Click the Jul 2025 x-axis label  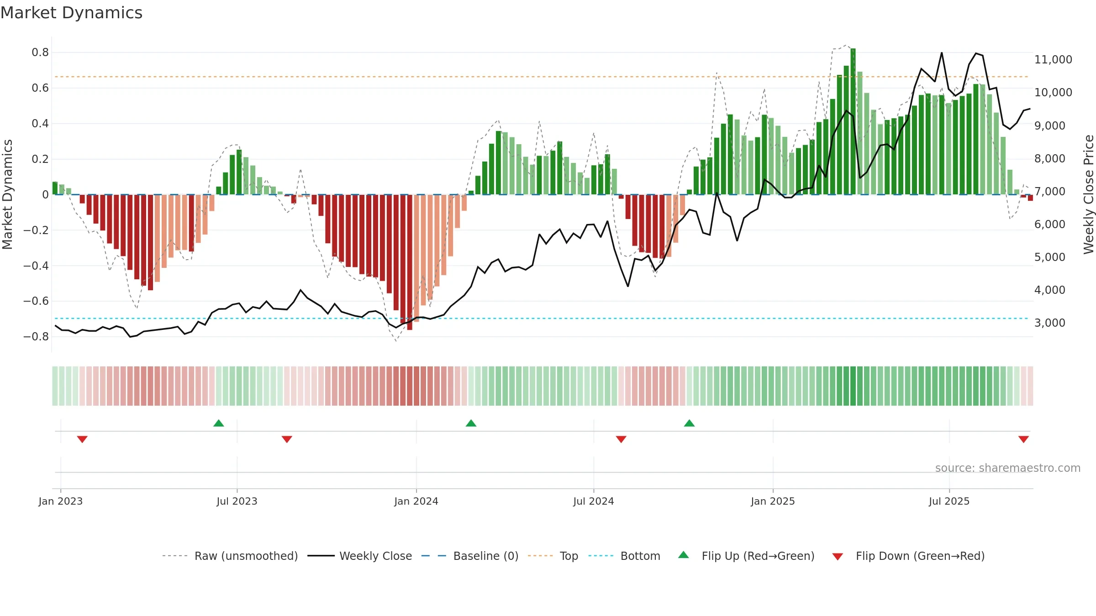[x=949, y=501]
